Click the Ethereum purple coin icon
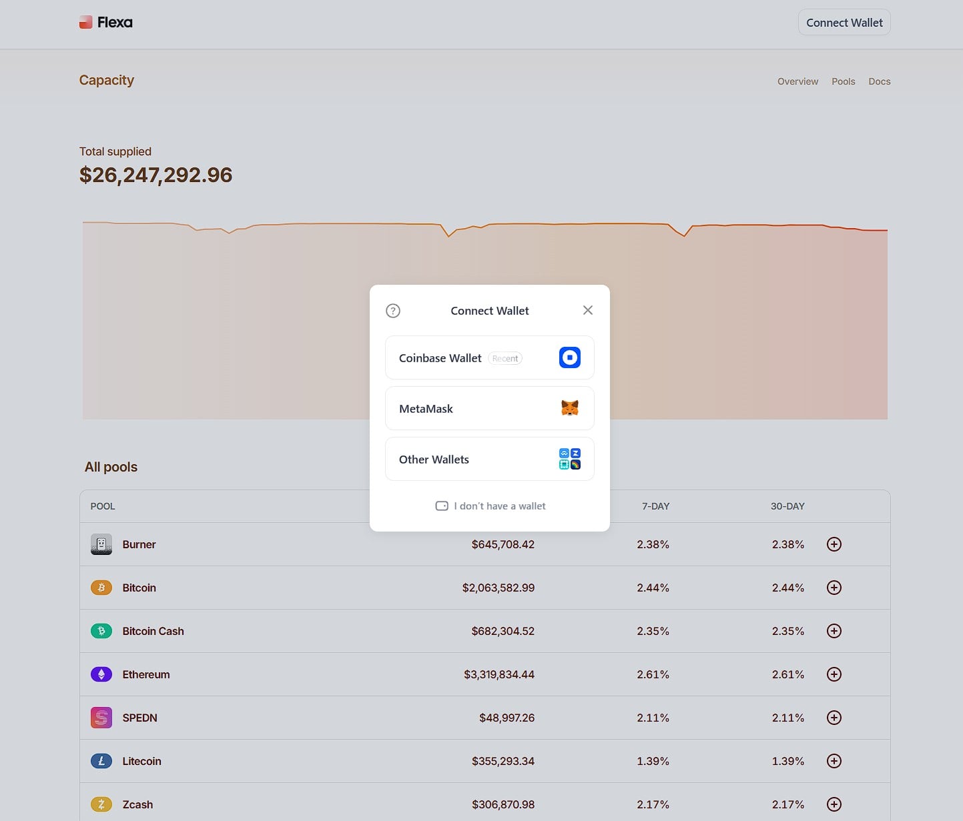 pos(101,674)
